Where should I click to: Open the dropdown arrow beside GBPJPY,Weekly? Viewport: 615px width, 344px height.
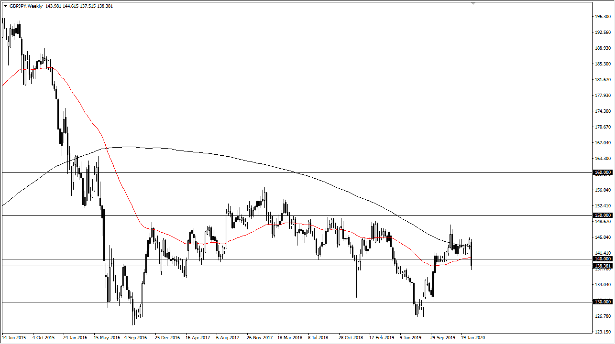click(x=5, y=6)
